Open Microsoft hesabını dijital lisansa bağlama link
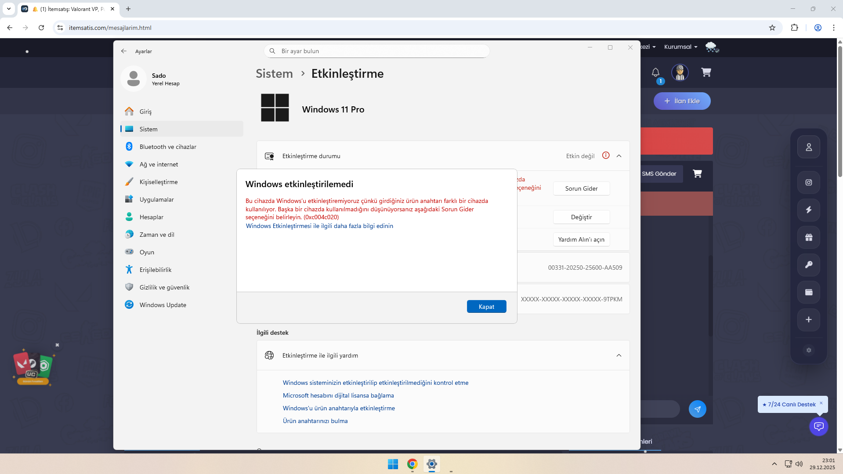Viewport: 843px width, 474px height. [338, 395]
